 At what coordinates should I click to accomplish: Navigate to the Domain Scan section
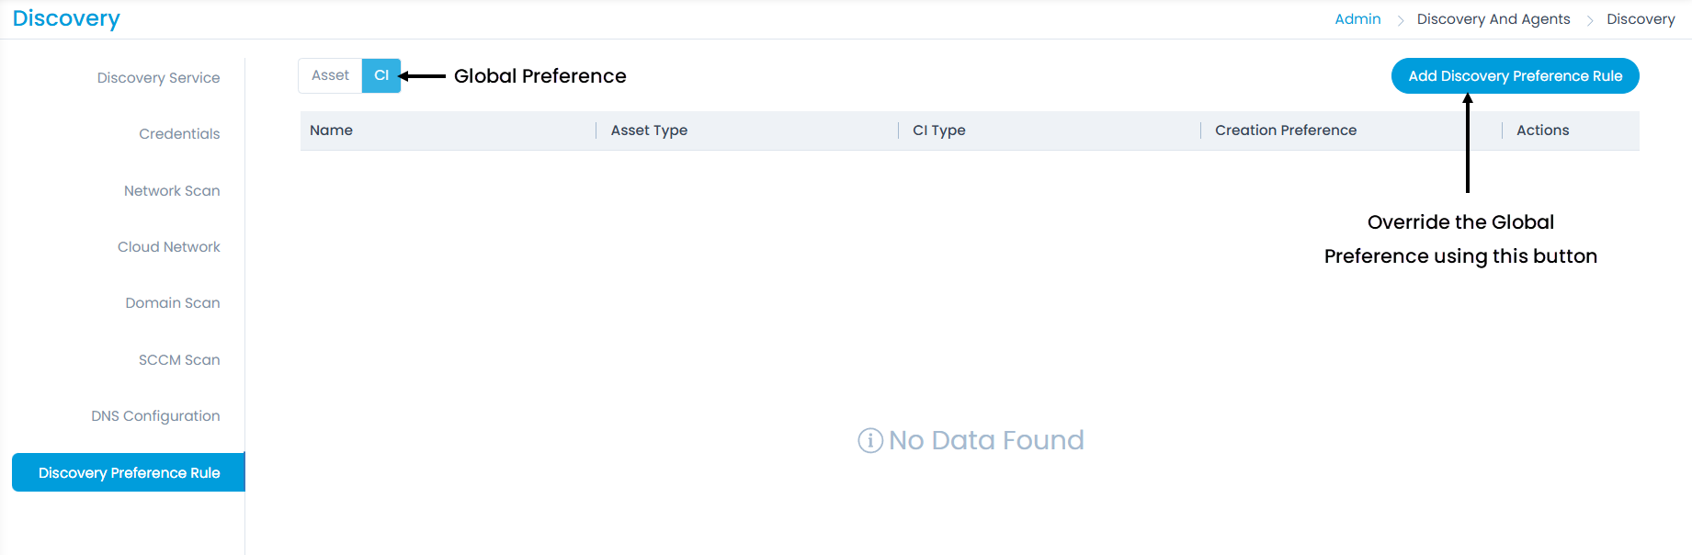pyautogui.click(x=172, y=303)
